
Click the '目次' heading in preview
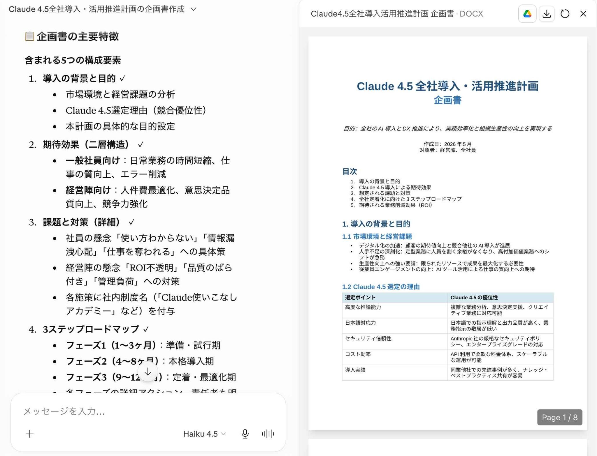(x=350, y=171)
